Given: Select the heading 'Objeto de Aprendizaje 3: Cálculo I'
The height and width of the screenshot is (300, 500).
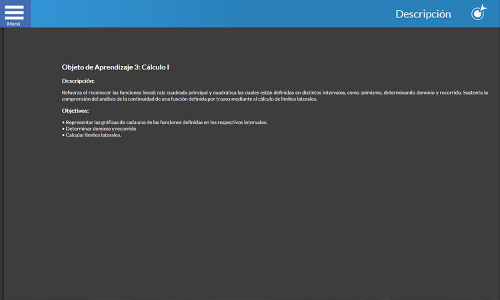Looking at the screenshot, I should [115, 67].
